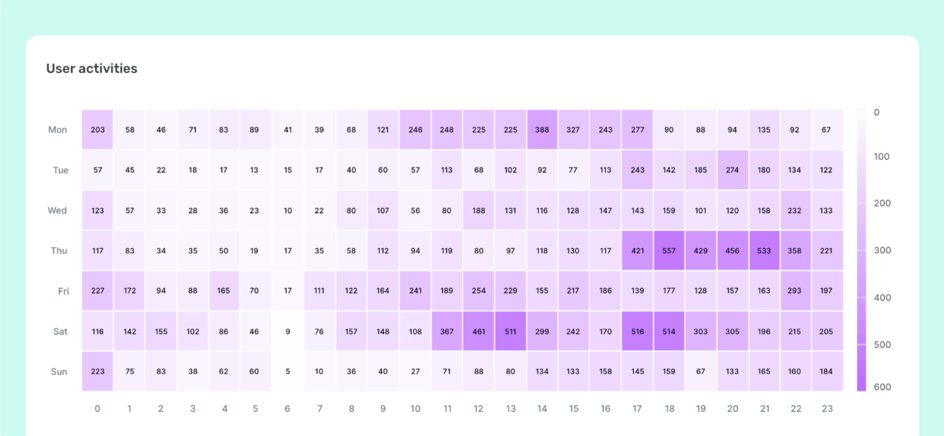Image resolution: width=944 pixels, height=436 pixels.
Task: Click the hour 0 axis label
Action: point(98,408)
